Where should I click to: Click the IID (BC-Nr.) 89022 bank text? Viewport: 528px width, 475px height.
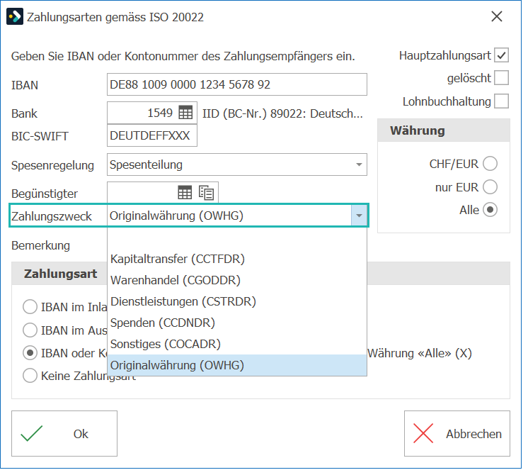282,113
